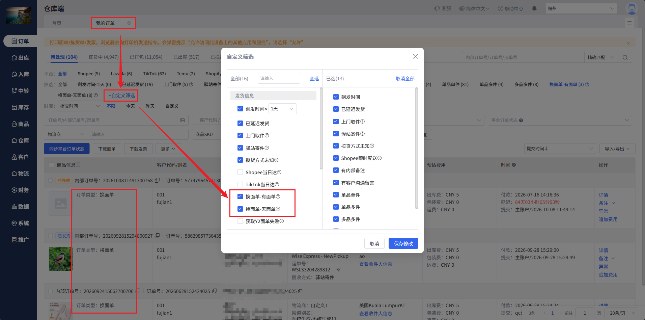Filter platform by Shopee (9)
The height and width of the screenshot is (320, 645).
click(x=89, y=74)
